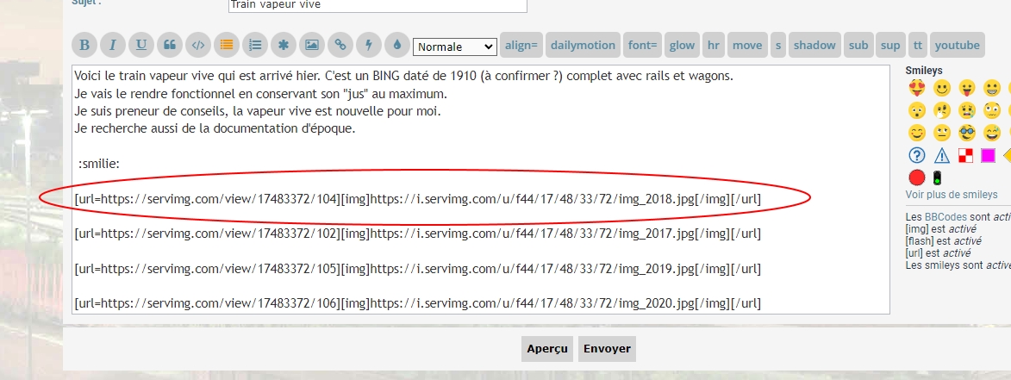Insert code tag
Image resolution: width=1011 pixels, height=380 pixels.
[198, 46]
